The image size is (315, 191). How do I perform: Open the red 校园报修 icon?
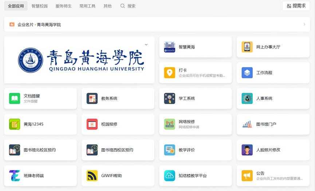92,124
